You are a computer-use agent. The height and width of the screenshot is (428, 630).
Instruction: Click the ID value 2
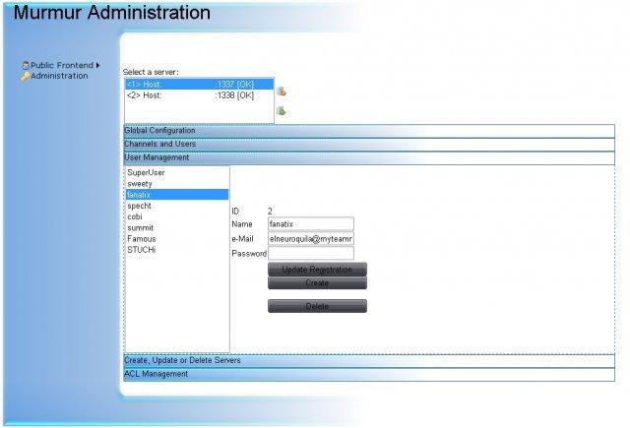[270, 211]
